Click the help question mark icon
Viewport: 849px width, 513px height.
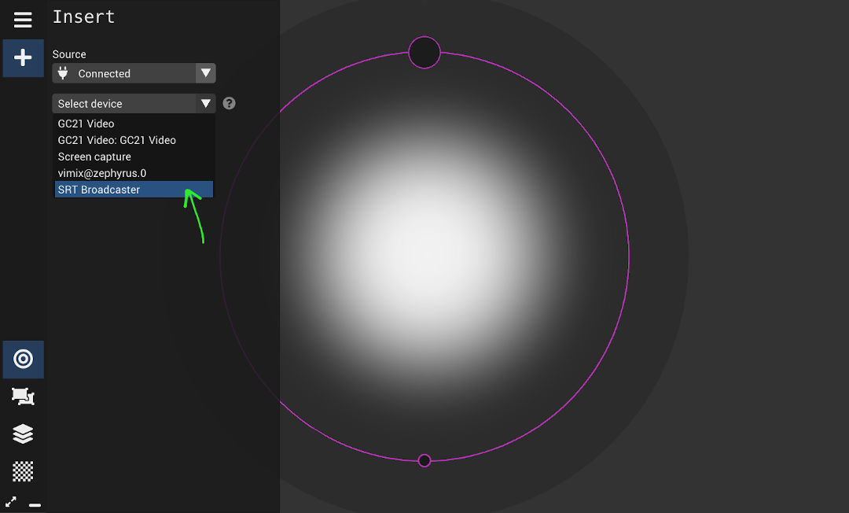(x=229, y=103)
